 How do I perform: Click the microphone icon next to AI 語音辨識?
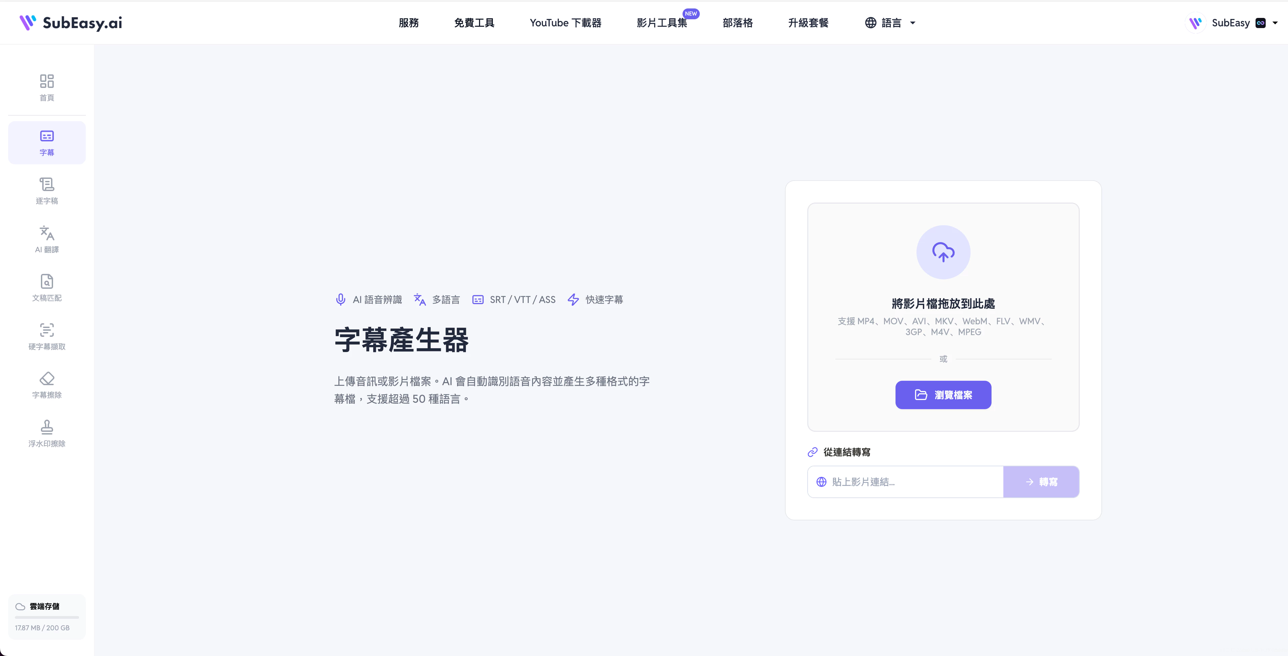(340, 300)
